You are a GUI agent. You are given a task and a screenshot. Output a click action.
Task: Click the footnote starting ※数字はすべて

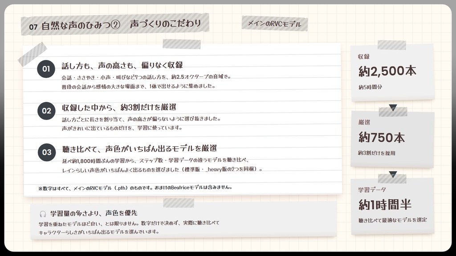pos(135,188)
